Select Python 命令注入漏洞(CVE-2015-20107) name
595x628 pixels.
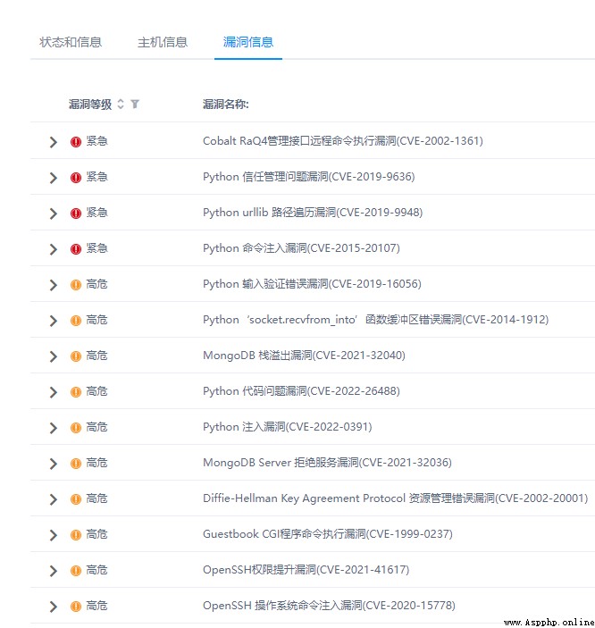301,248
